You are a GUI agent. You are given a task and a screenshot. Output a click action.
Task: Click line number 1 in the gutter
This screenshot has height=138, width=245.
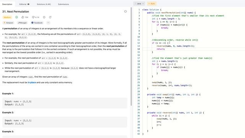139,10
